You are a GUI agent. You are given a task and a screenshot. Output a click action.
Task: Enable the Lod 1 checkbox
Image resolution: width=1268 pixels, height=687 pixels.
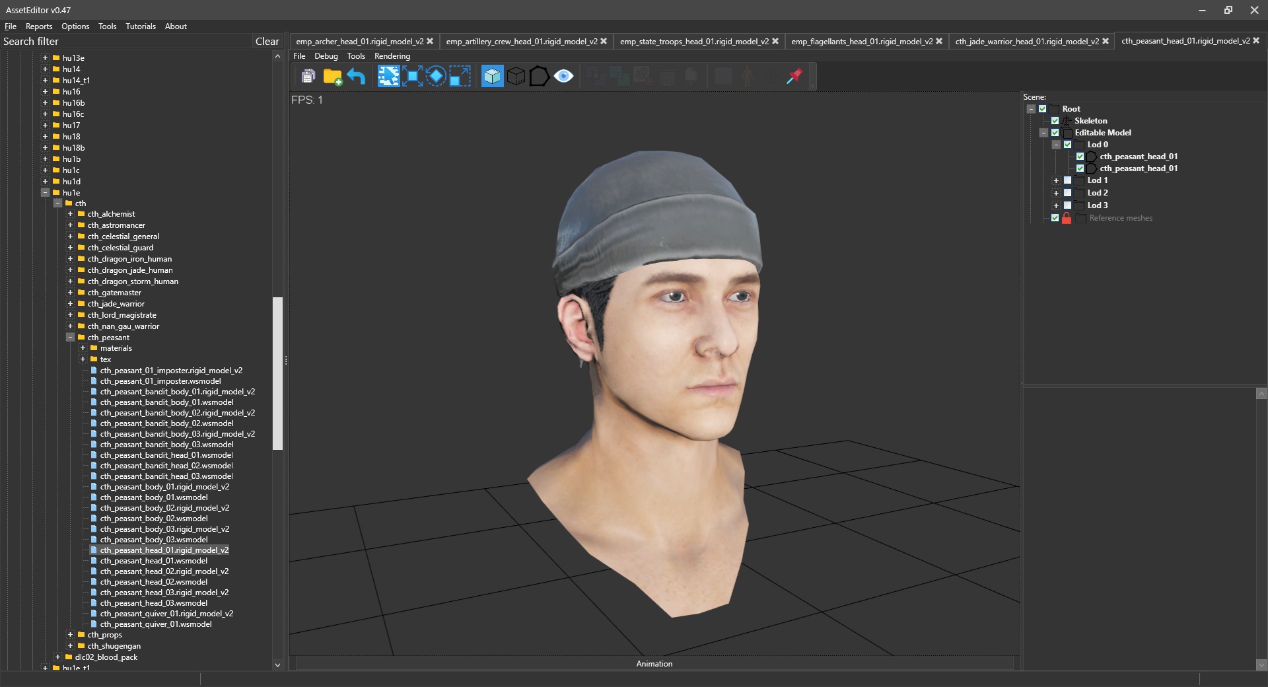click(1067, 180)
